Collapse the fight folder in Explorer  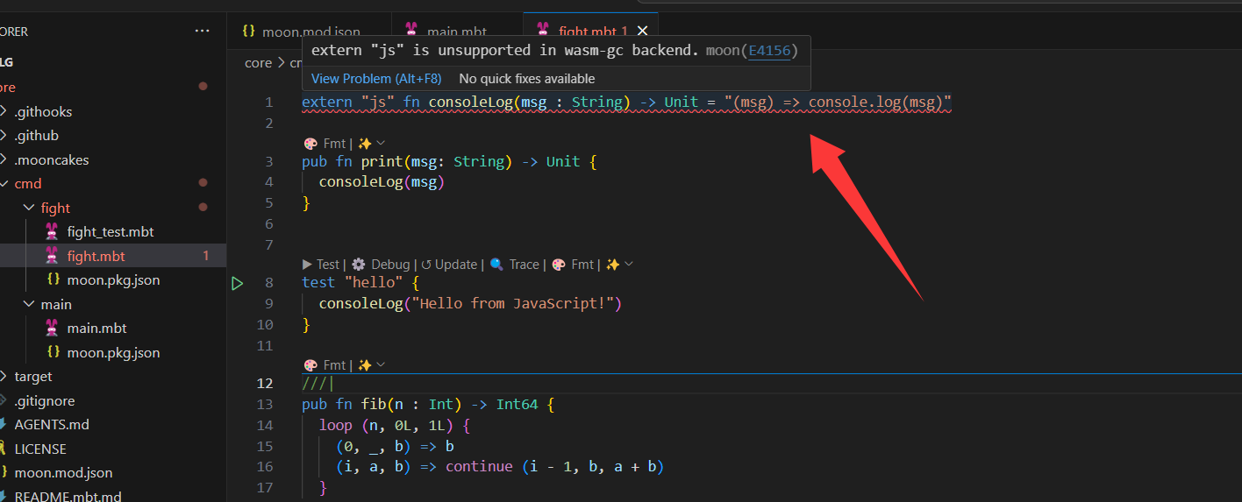pyautogui.click(x=31, y=208)
